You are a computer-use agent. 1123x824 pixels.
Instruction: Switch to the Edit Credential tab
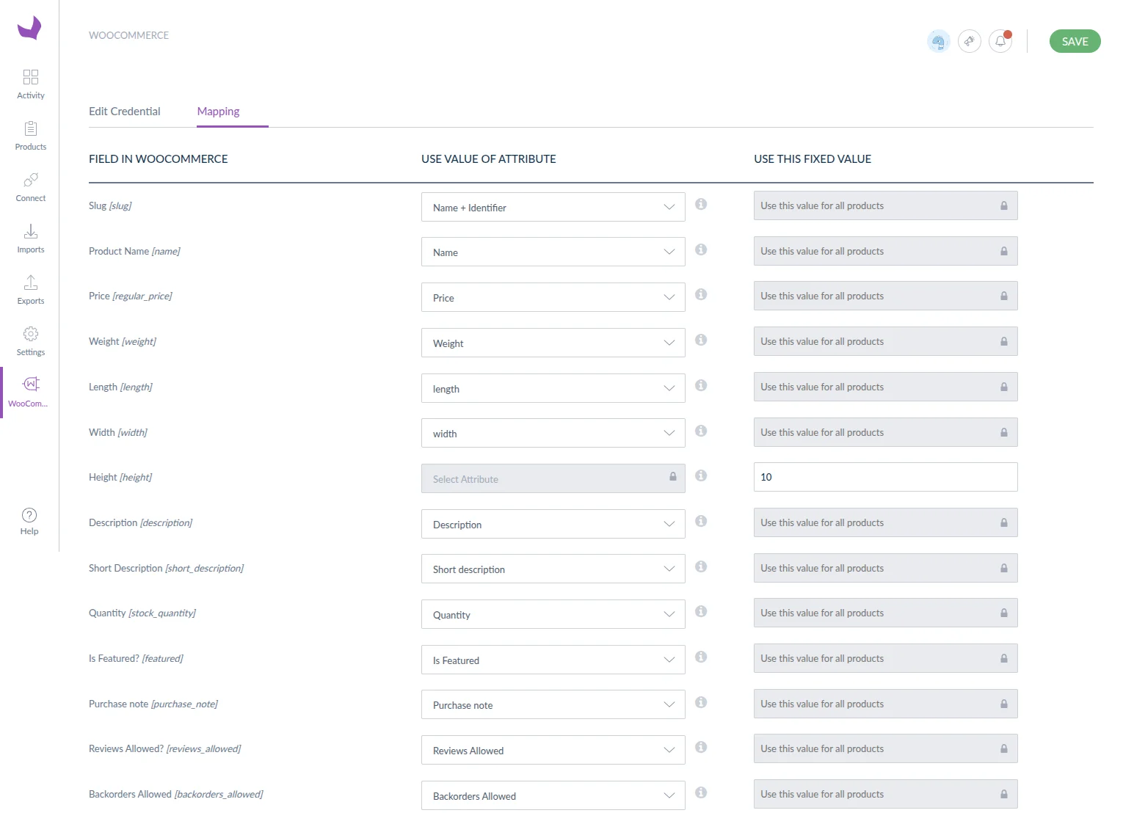[124, 111]
